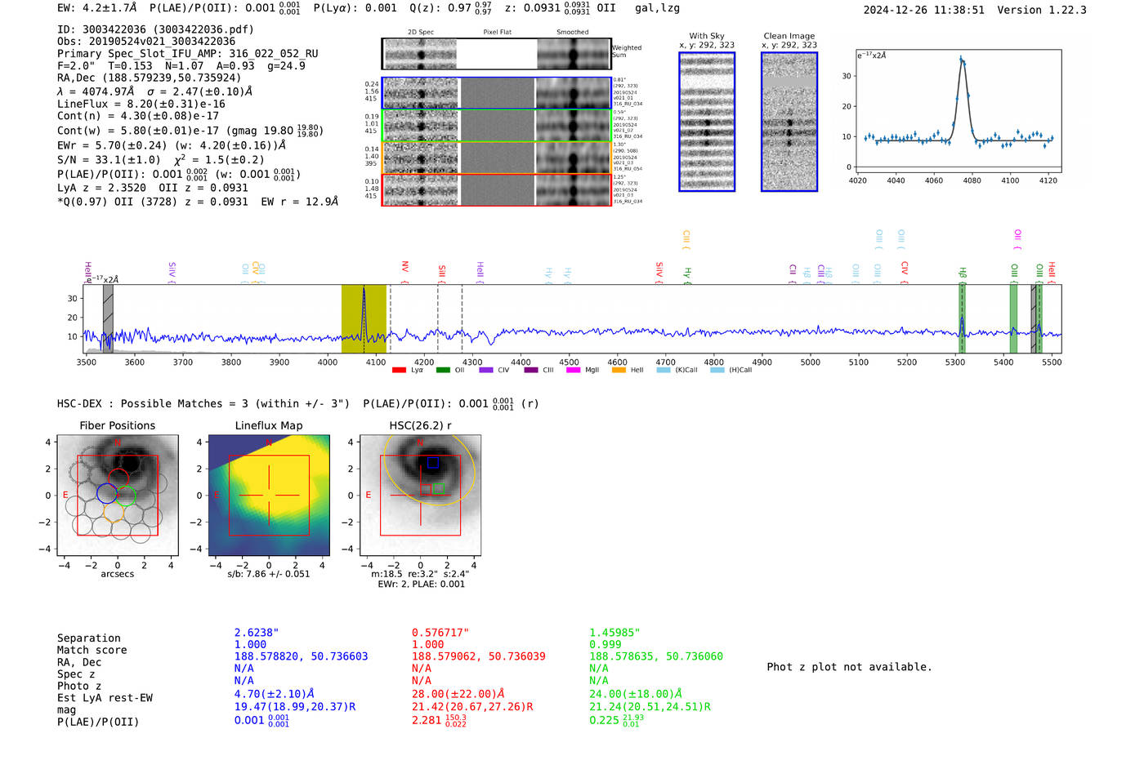Open the red-bordered fiber spectrum row
The width and height of the screenshot is (1144, 778).
[496, 189]
